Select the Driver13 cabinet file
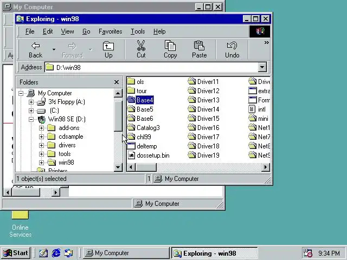 tap(208, 100)
